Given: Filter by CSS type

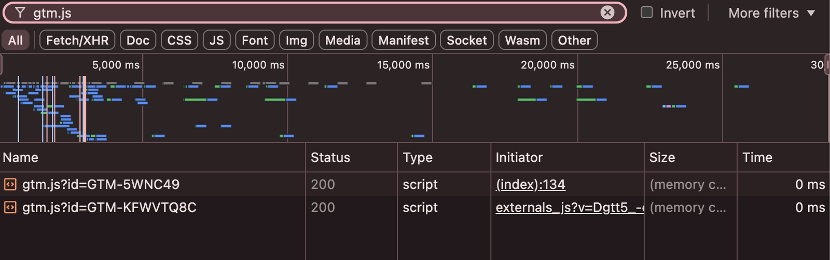Looking at the screenshot, I should 179,40.
